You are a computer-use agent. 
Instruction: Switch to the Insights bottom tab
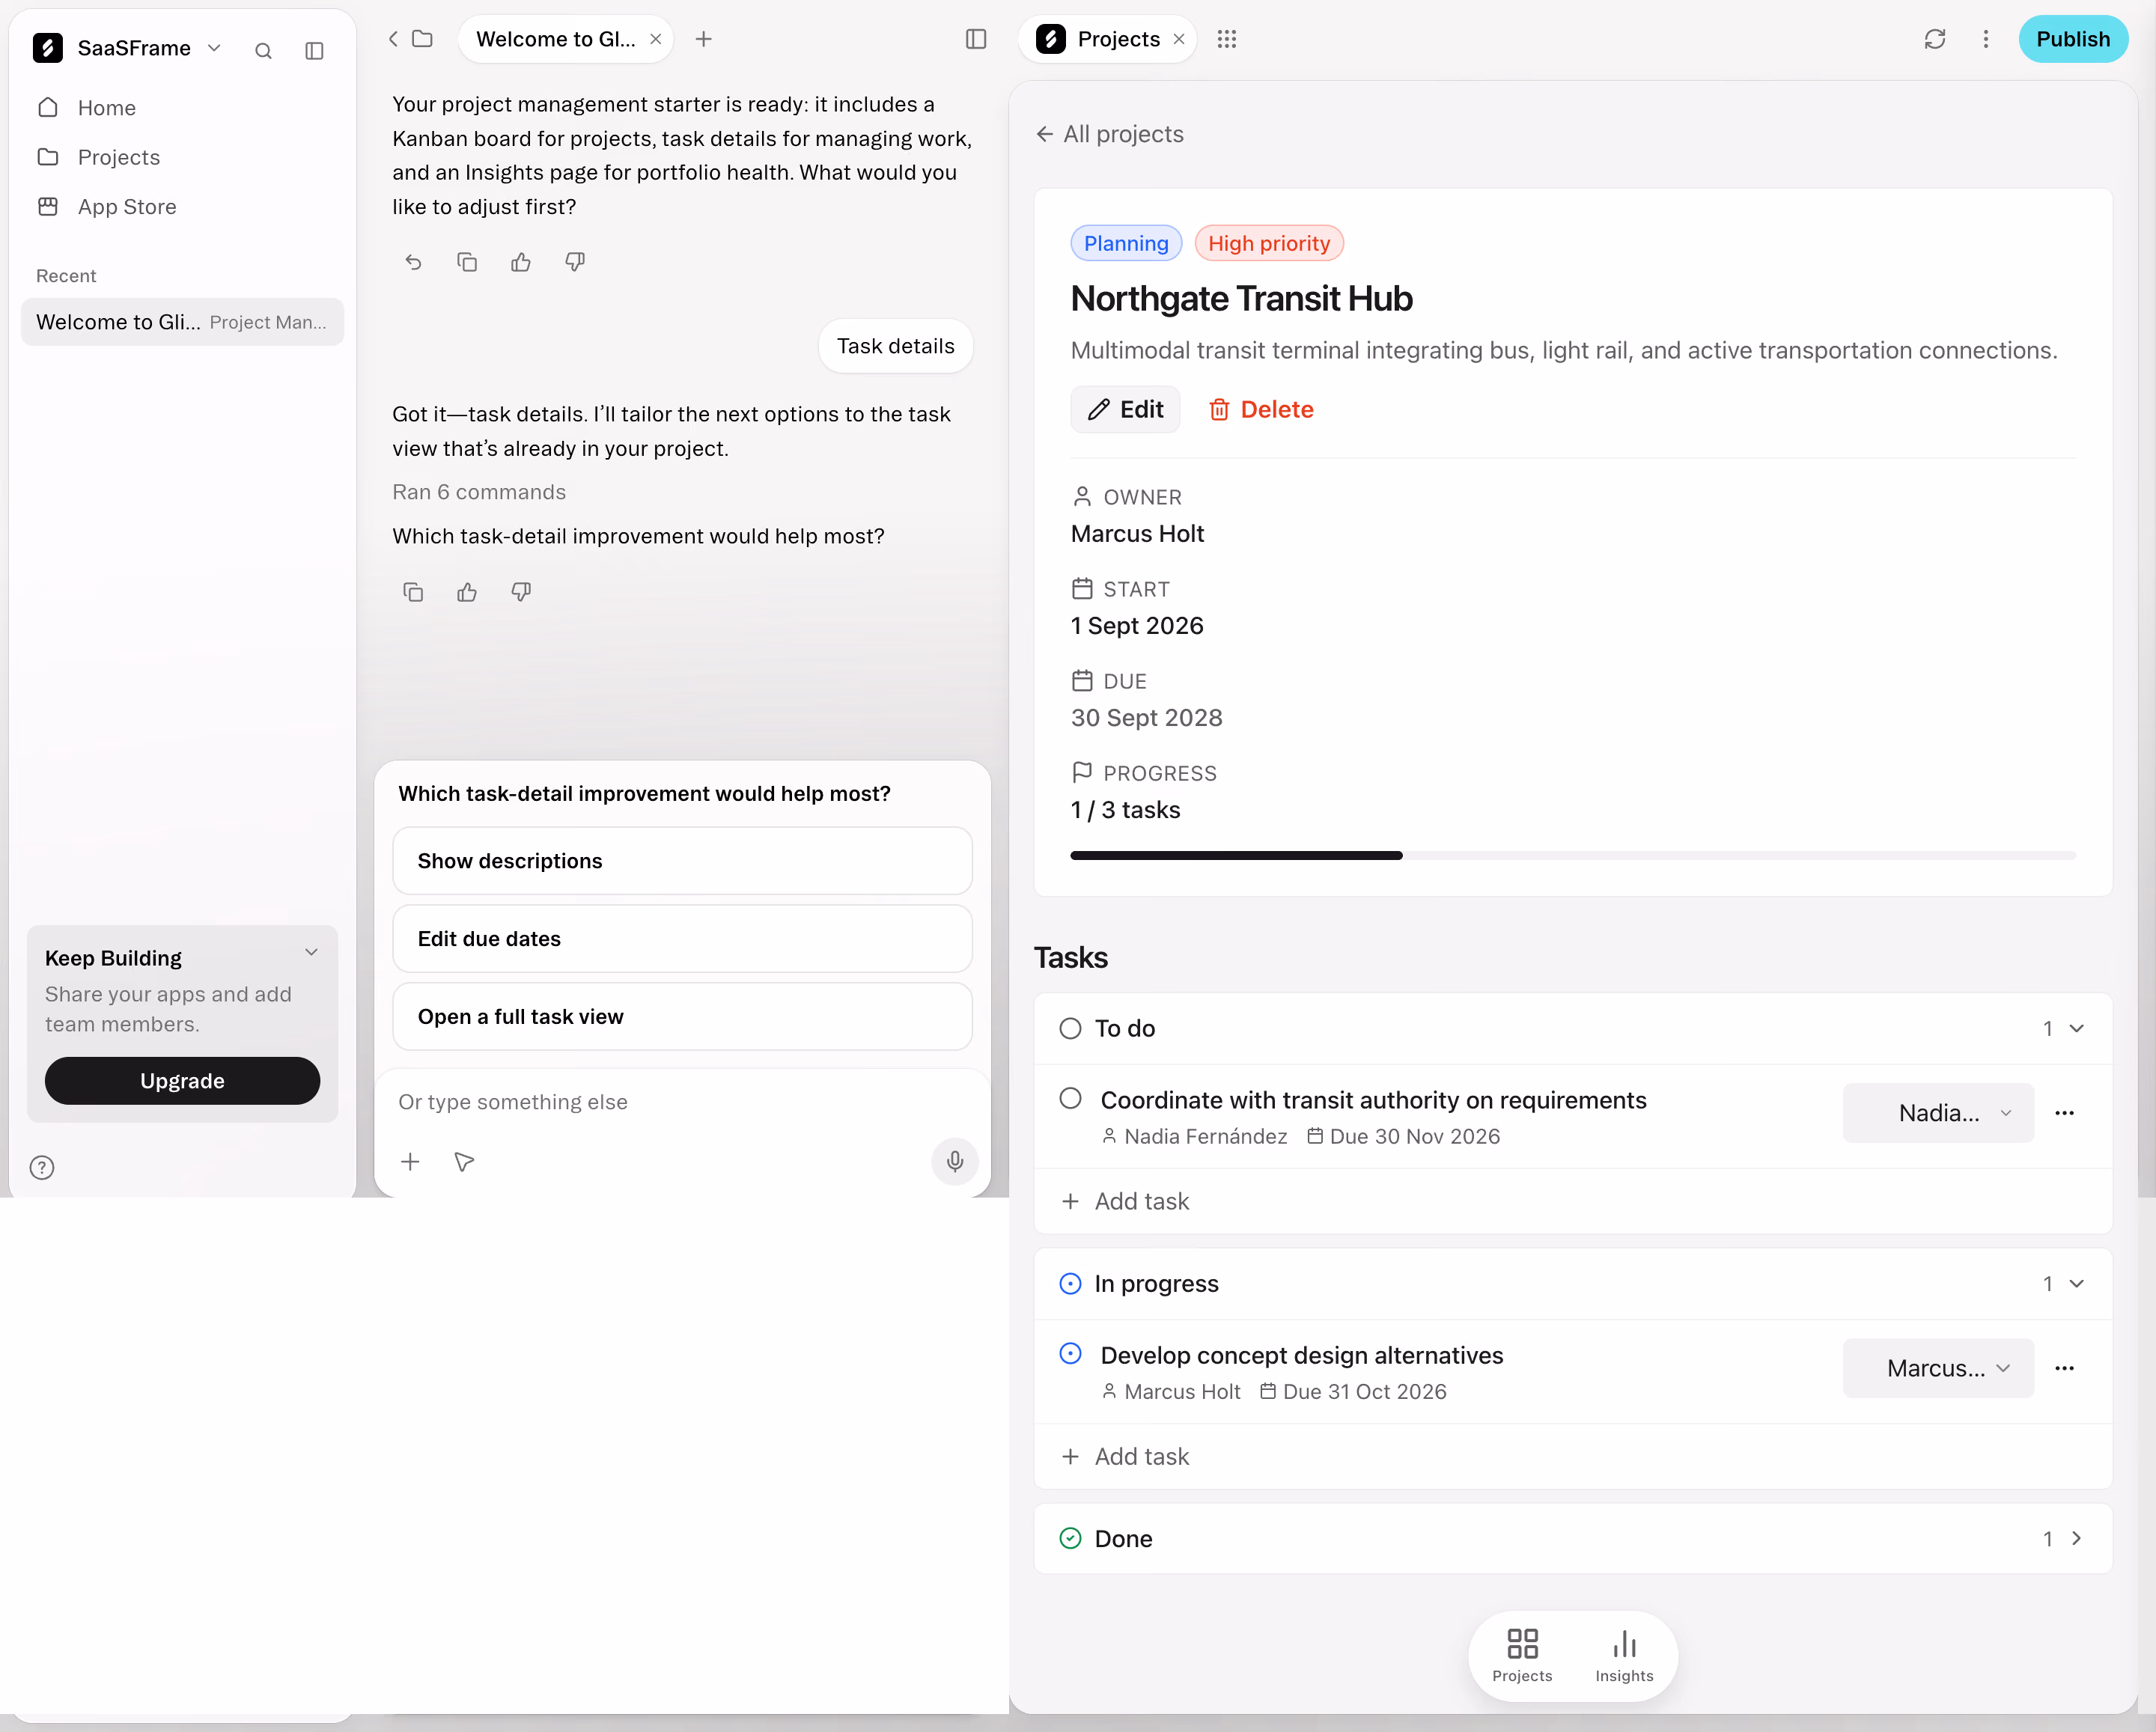pos(1624,1656)
